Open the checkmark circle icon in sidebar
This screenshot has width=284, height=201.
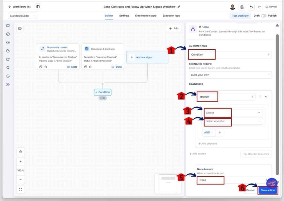(x=8, y=34)
